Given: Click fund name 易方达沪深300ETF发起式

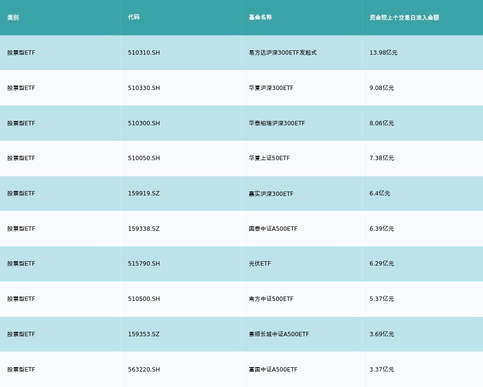Looking at the screenshot, I should tap(283, 53).
